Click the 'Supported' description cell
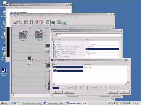The height and width of the screenshot is (105, 141). tap(105, 67)
